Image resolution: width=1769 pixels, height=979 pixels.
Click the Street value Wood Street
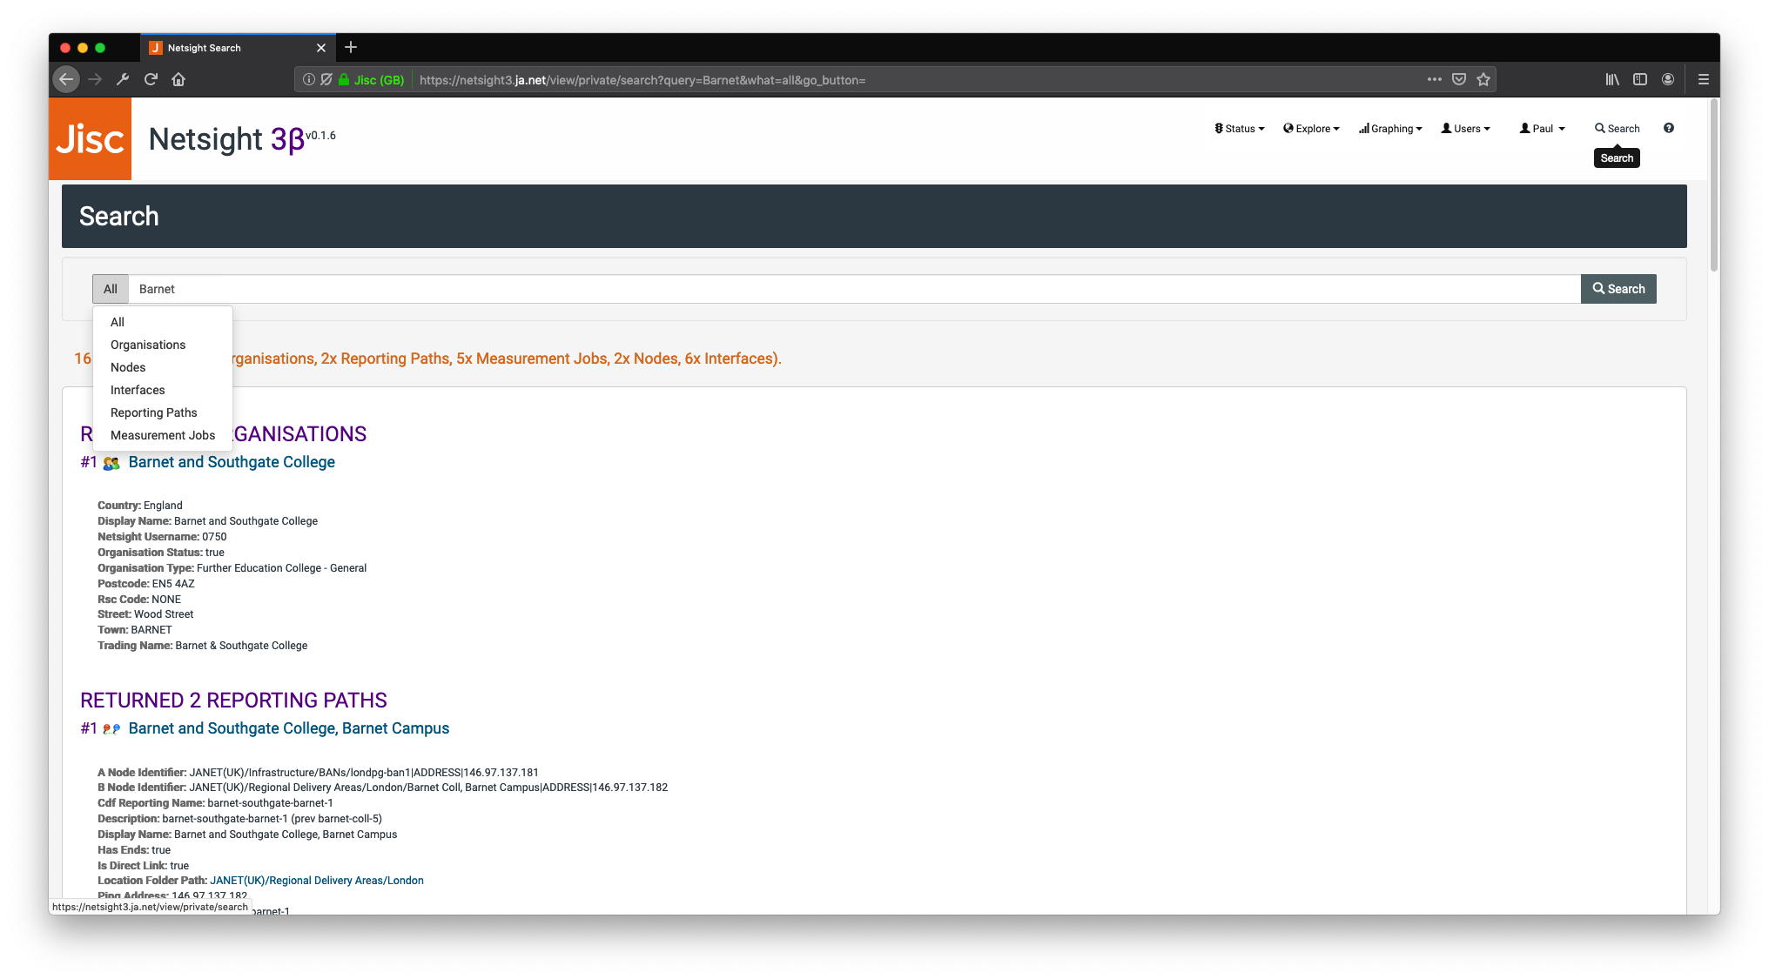(164, 614)
